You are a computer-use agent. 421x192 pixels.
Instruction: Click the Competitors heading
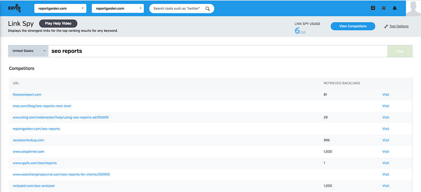(22, 69)
